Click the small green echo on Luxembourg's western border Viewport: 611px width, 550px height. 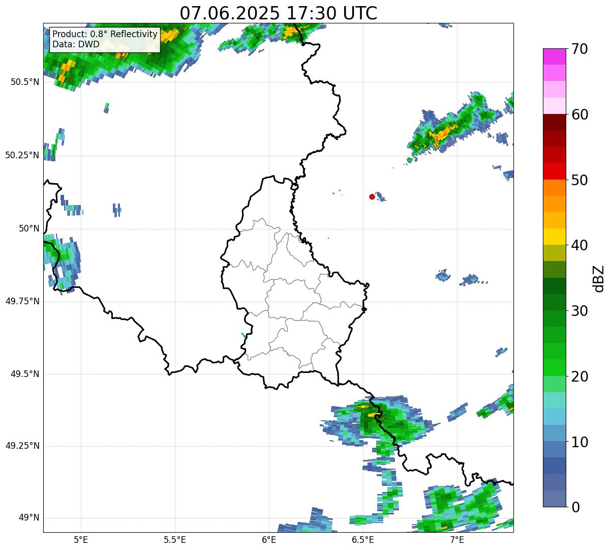(244, 335)
